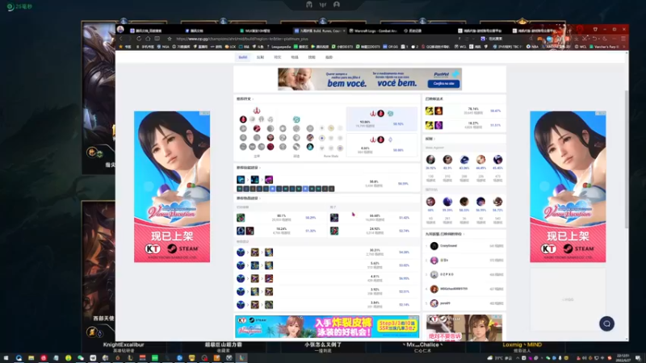This screenshot has width=646, height=363.
Task: Choose the 53.86% pick-rate rune page
Action: click(381, 119)
